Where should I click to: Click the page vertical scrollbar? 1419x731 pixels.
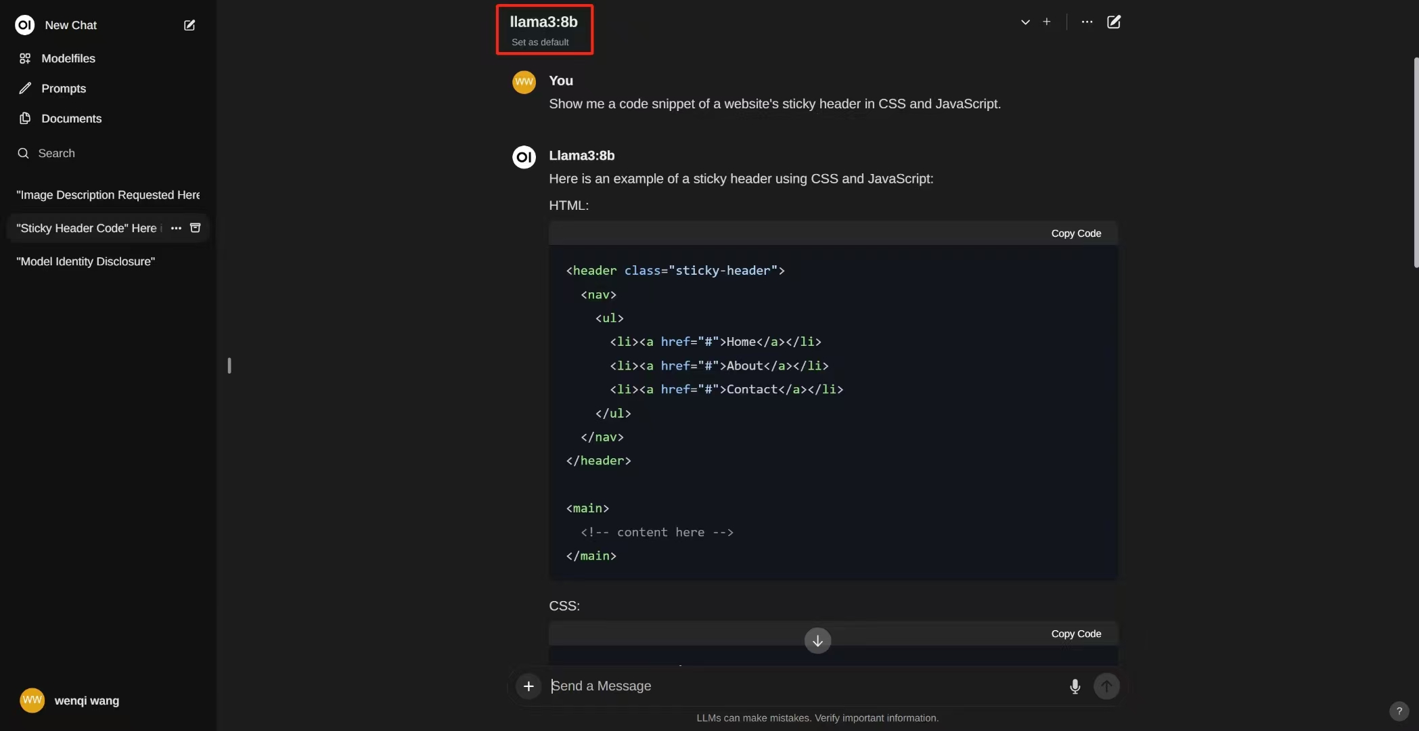1416,162
